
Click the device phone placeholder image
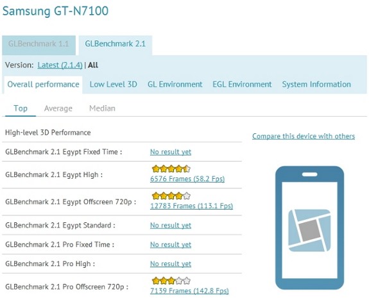point(310,228)
